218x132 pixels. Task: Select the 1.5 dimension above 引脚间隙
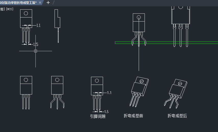[x=106, y=112]
